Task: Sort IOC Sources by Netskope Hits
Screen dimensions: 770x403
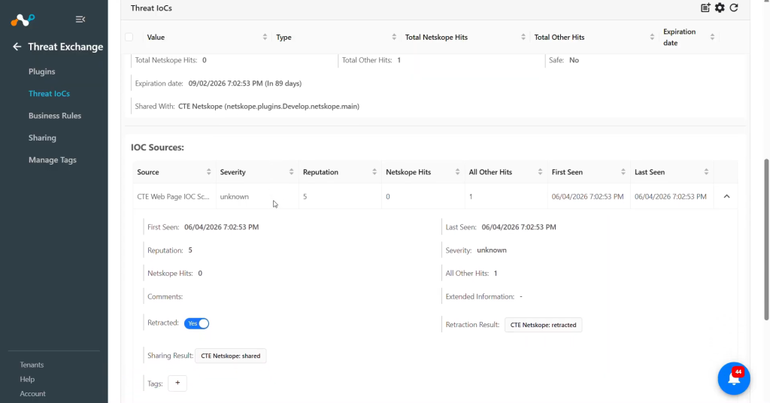Action: click(457, 172)
